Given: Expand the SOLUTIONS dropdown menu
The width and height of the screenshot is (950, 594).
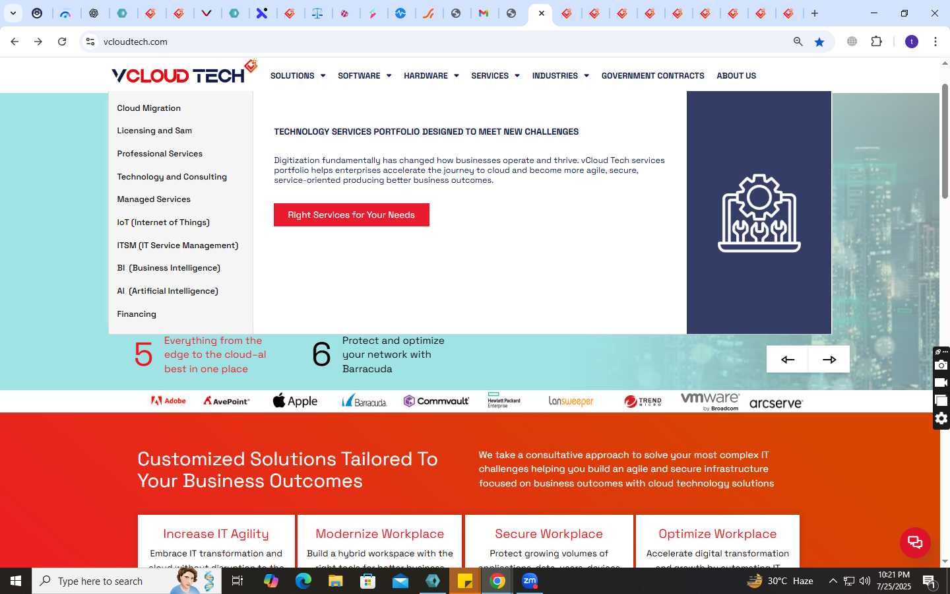Looking at the screenshot, I should point(298,76).
